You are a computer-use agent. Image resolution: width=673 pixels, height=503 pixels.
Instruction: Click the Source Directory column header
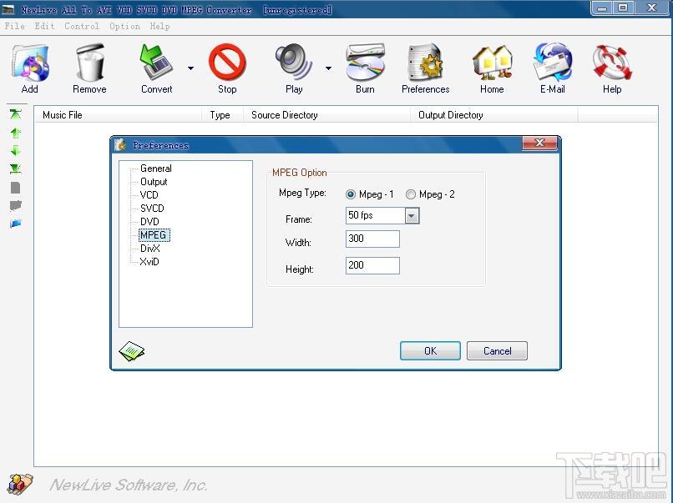(327, 115)
